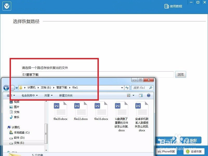Change the file view layout icon
Viewport: 208px width, 156px height.
click(129, 95)
